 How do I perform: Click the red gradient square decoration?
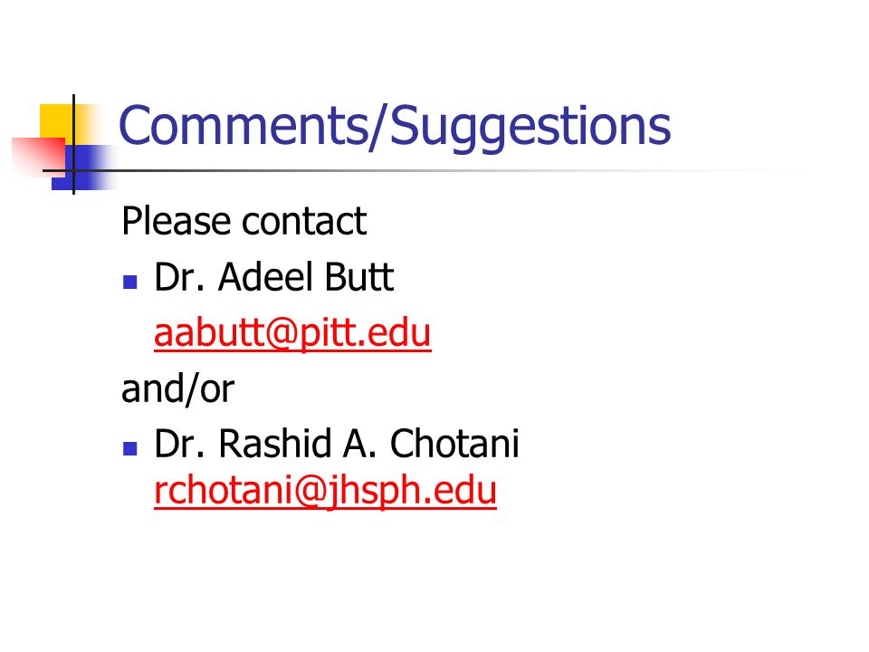(x=38, y=155)
